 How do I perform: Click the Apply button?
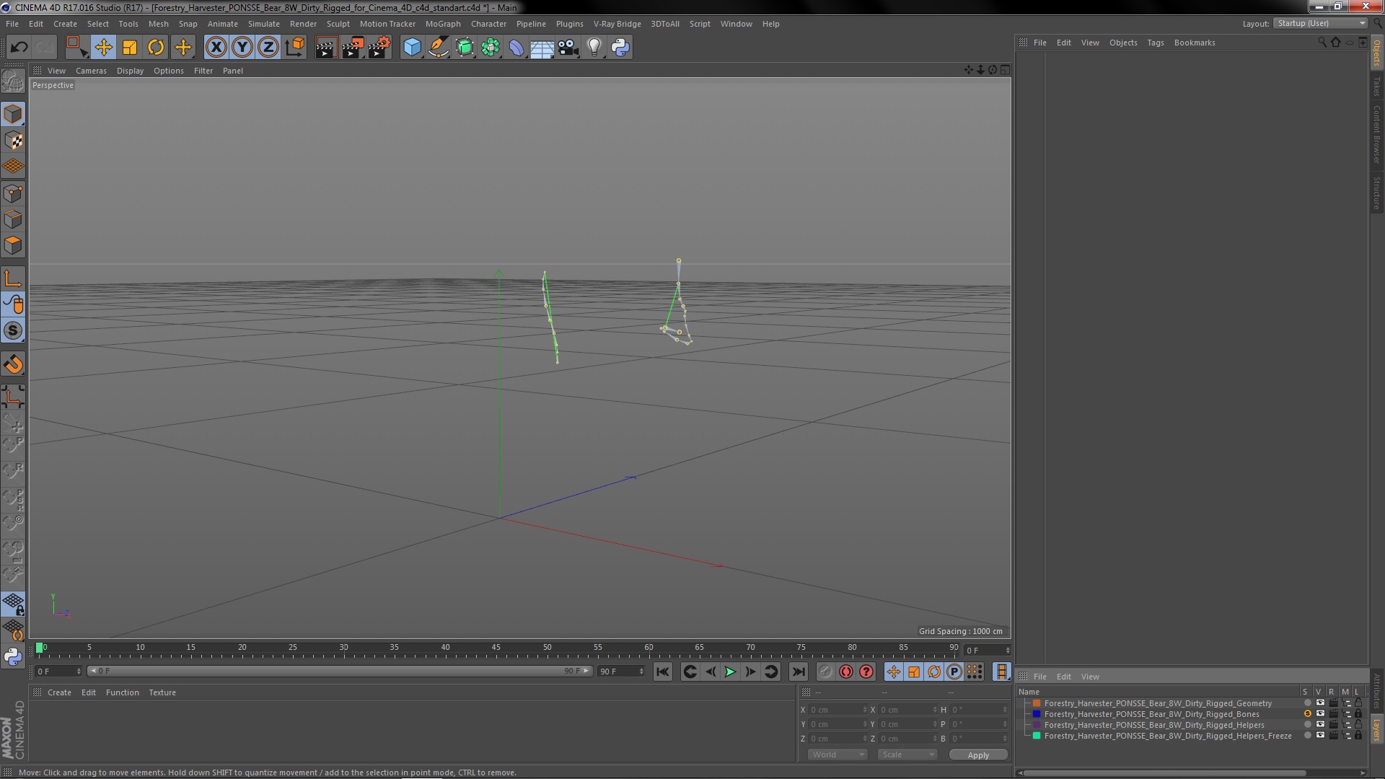point(978,755)
